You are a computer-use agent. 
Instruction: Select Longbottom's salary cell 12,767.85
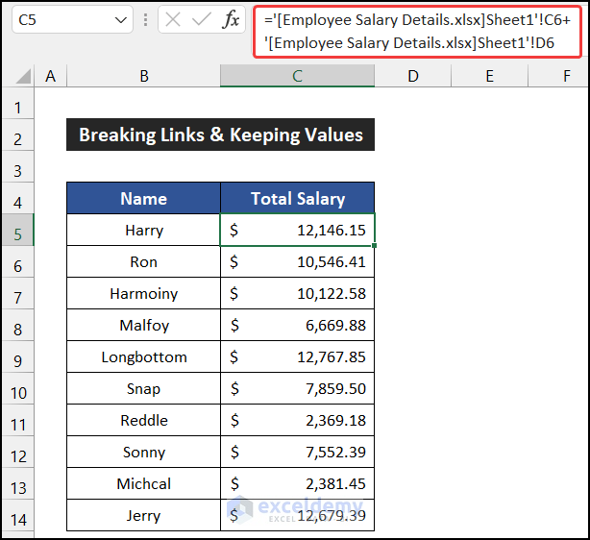(297, 357)
